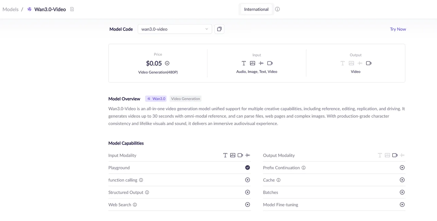Click the Model Overview heading
This screenshot has height=221, width=437.
124,99
